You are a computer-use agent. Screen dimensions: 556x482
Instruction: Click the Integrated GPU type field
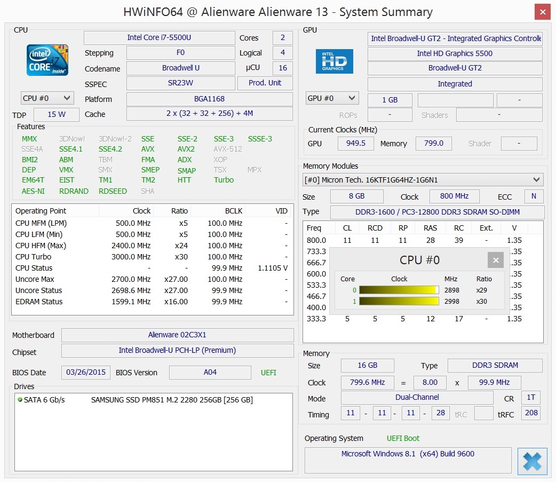[455, 84]
